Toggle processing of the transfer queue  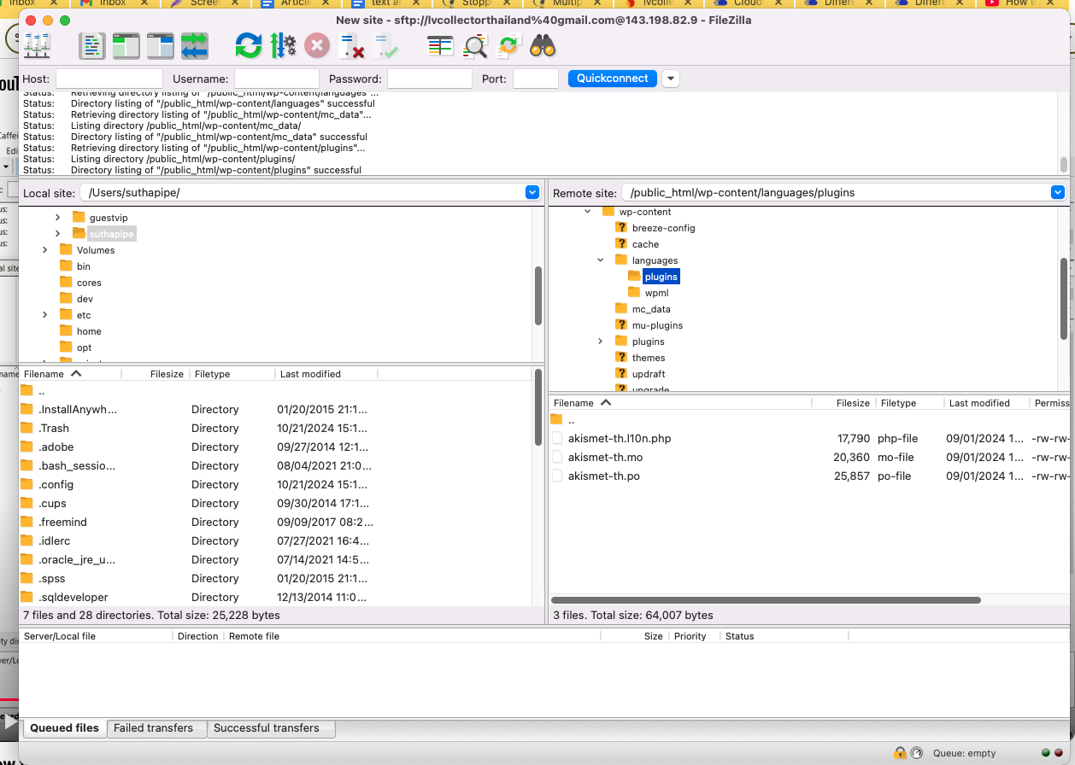click(x=283, y=45)
